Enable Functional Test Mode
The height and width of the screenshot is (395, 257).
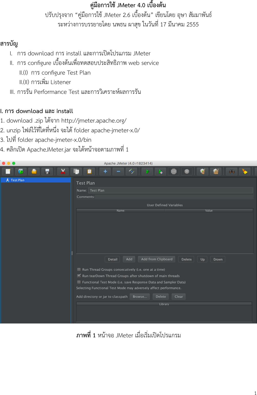coord(79,282)
